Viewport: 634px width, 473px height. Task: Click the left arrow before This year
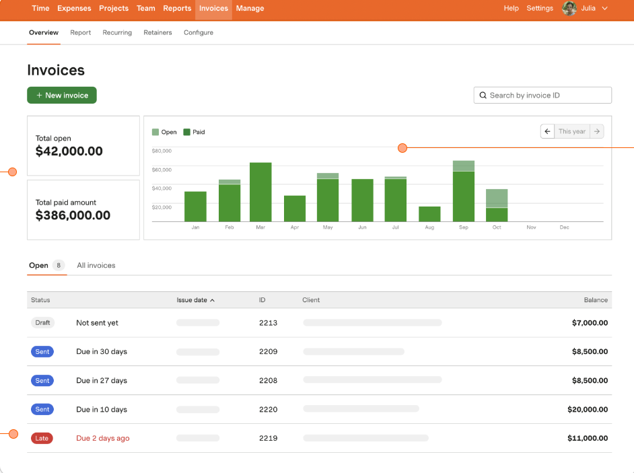coord(547,131)
